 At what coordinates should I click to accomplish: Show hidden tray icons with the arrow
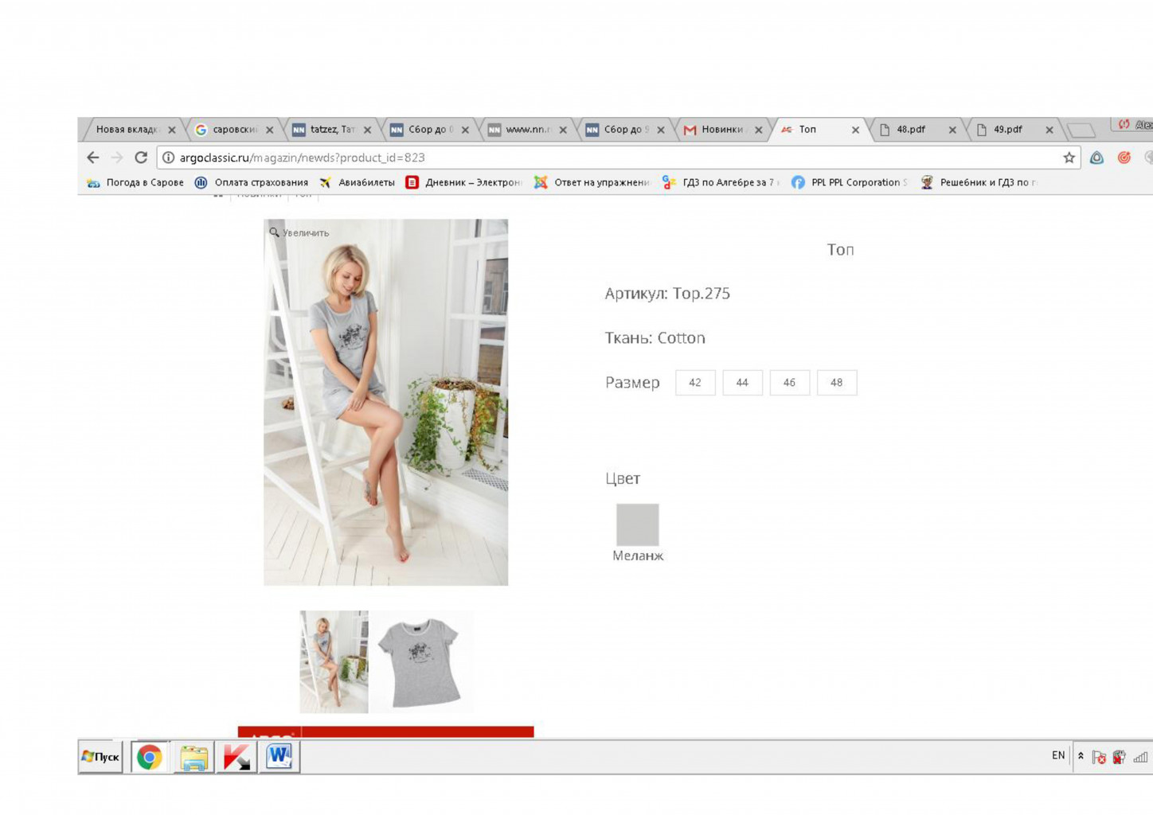pyautogui.click(x=1081, y=756)
